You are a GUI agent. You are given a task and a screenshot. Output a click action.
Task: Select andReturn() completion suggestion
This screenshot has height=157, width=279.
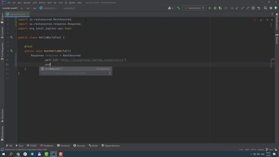click(x=75, y=69)
